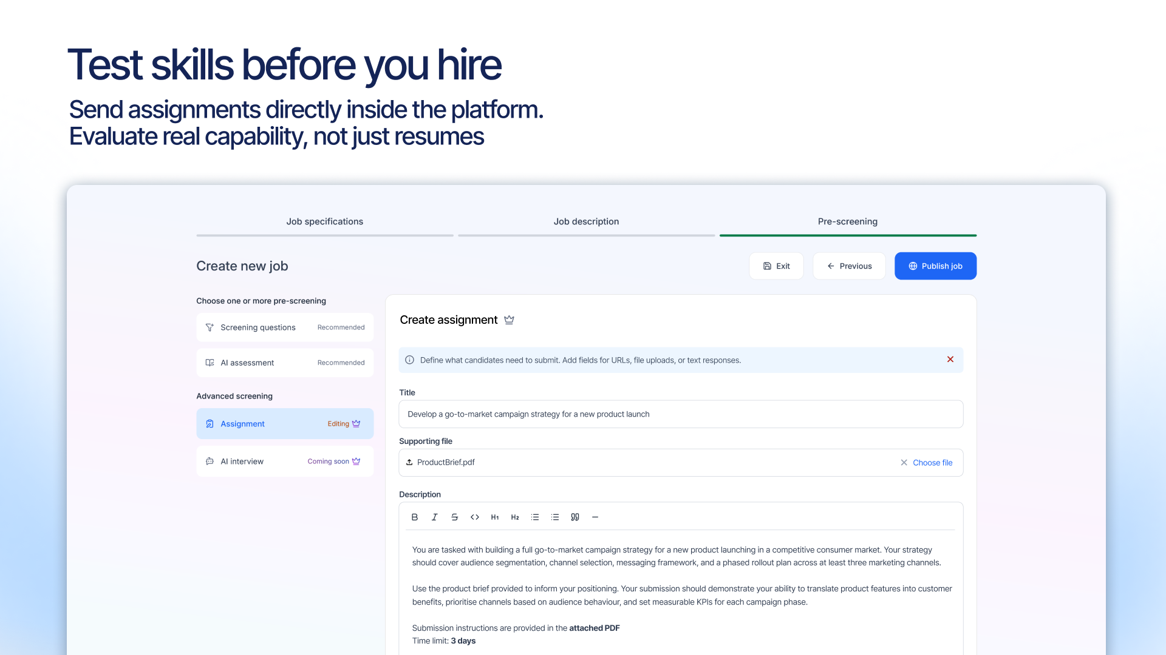Dismiss the info banner with the red X
The height and width of the screenshot is (655, 1166).
click(950, 360)
